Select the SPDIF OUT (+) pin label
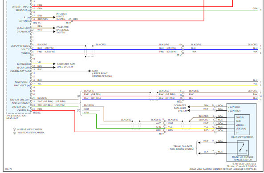This screenshot has height=173, width=264. pyautogui.click(x=22, y=10)
